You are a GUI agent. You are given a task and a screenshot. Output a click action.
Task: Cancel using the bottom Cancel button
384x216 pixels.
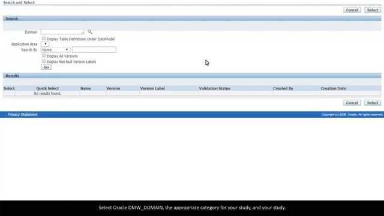pos(352,103)
